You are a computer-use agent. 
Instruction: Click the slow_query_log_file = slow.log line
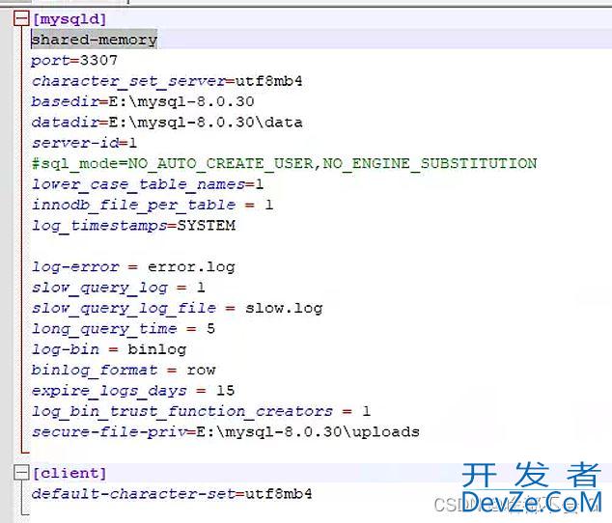click(x=178, y=309)
